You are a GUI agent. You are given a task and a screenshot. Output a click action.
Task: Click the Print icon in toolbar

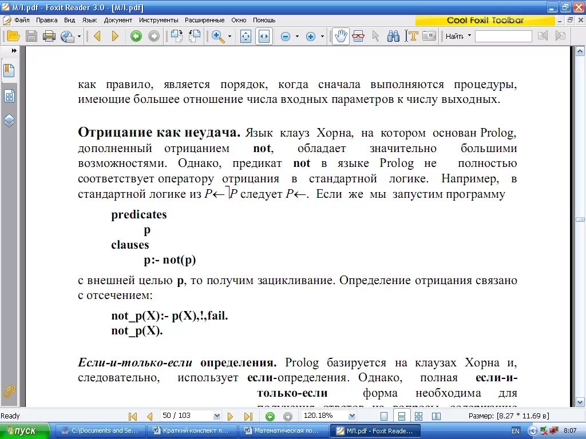tap(49, 36)
